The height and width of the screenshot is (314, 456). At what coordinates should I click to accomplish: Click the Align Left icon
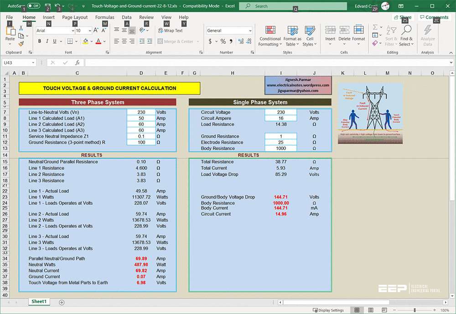click(117, 42)
